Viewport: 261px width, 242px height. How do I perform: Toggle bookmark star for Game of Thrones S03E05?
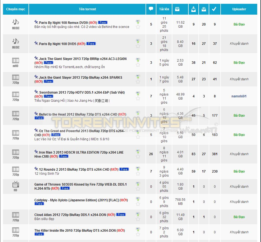click(x=138, y=189)
